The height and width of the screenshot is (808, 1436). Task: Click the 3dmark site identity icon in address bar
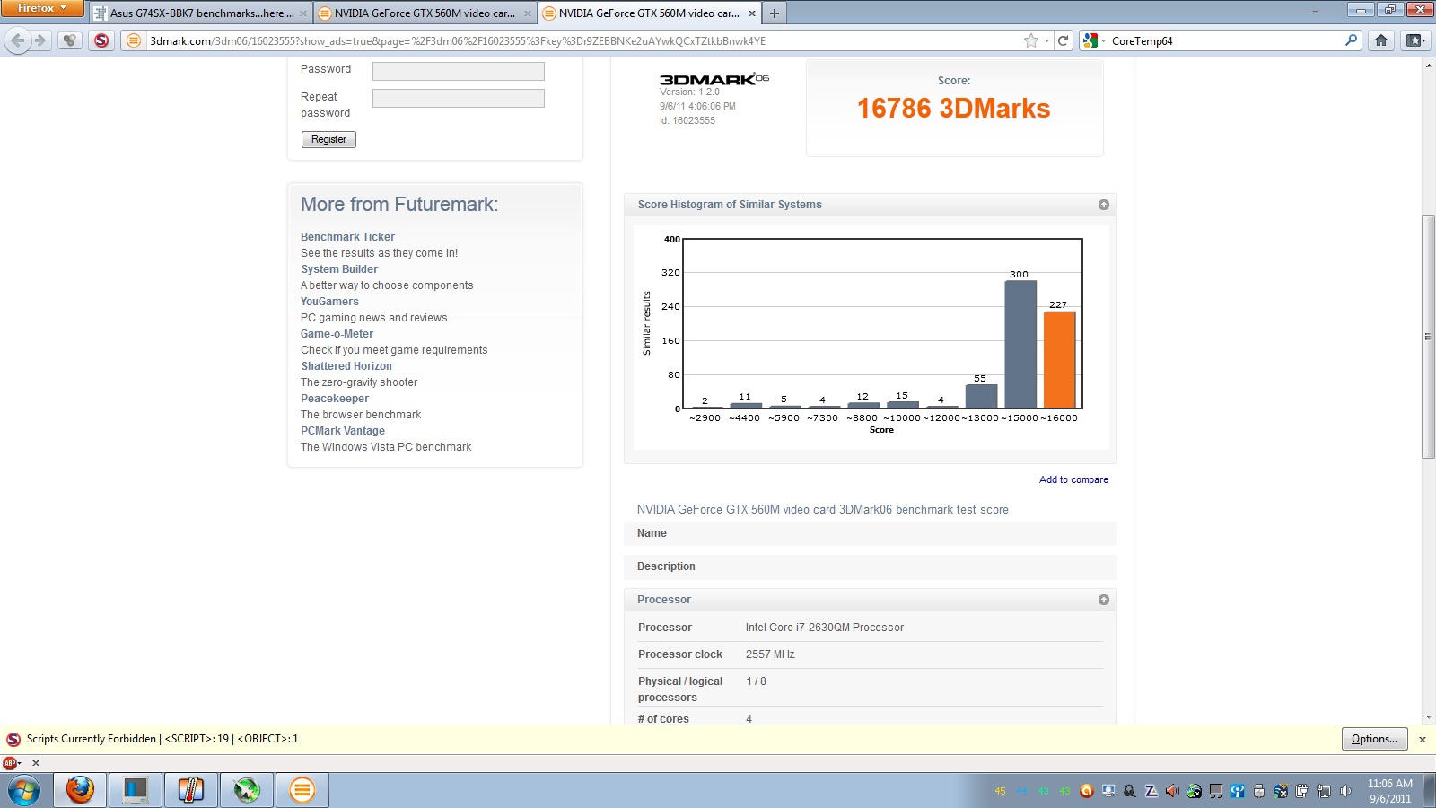pos(134,40)
